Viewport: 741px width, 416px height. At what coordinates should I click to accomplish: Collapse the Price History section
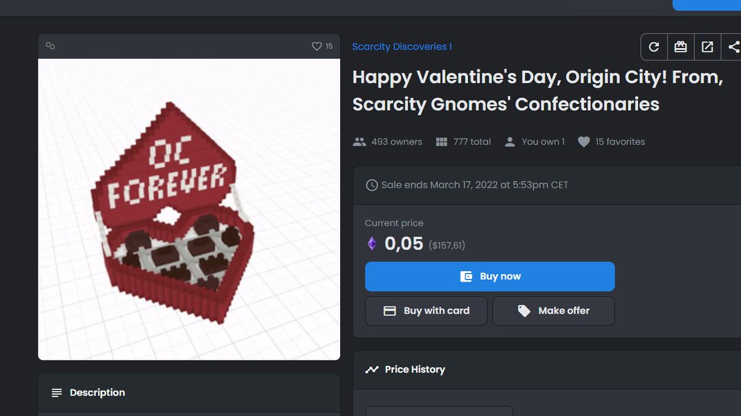click(x=546, y=370)
